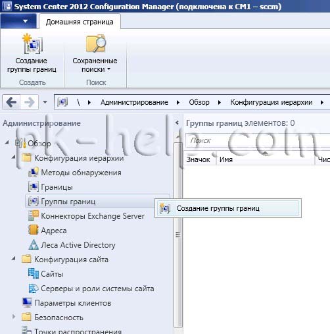
Task: Select Границы tree item
Action: click(57, 187)
